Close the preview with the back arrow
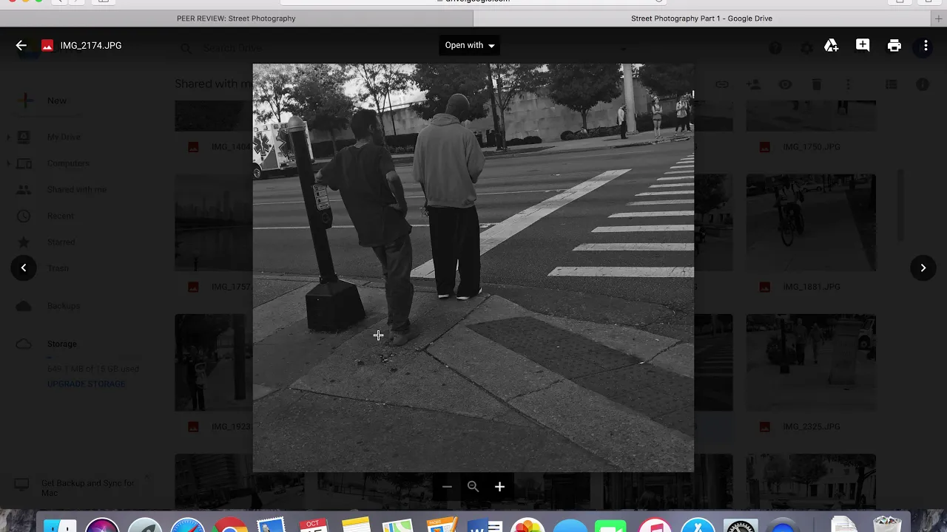947x532 pixels. pos(21,45)
